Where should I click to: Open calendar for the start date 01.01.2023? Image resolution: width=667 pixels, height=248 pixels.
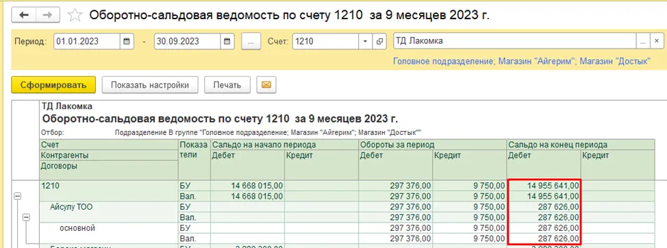click(x=126, y=41)
